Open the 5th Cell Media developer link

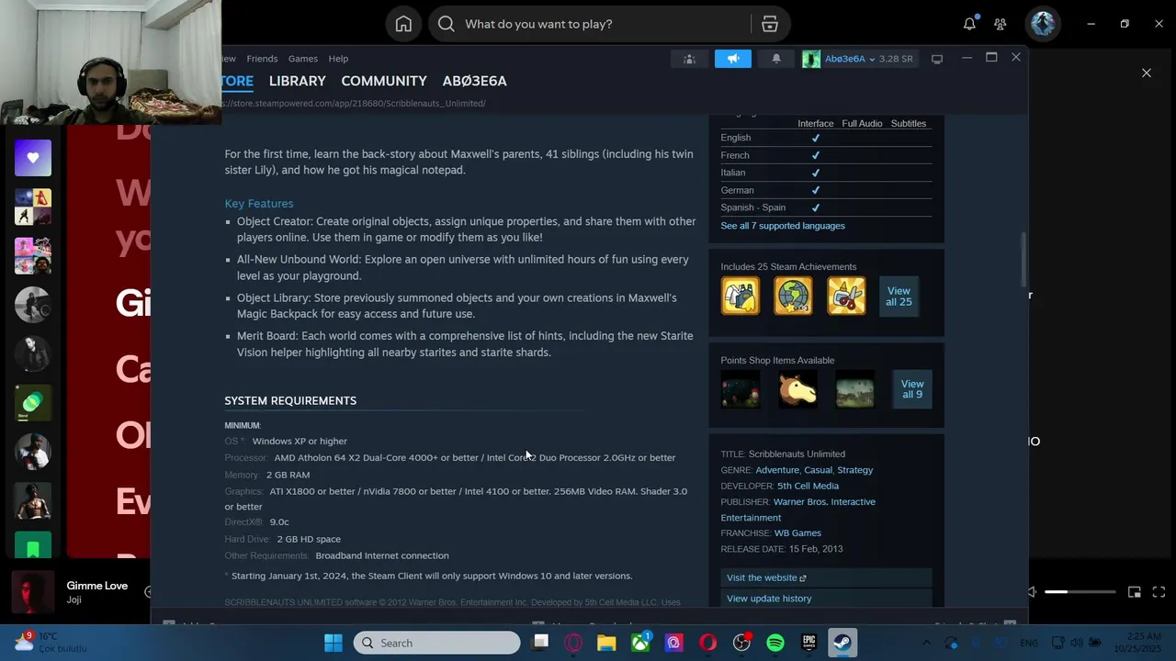point(808,486)
